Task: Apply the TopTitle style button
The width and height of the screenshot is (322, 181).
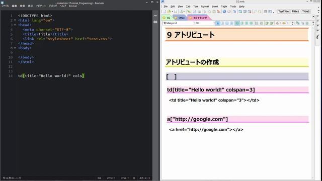Action: 283,12
